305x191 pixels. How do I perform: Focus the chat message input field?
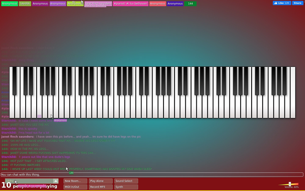(152, 175)
